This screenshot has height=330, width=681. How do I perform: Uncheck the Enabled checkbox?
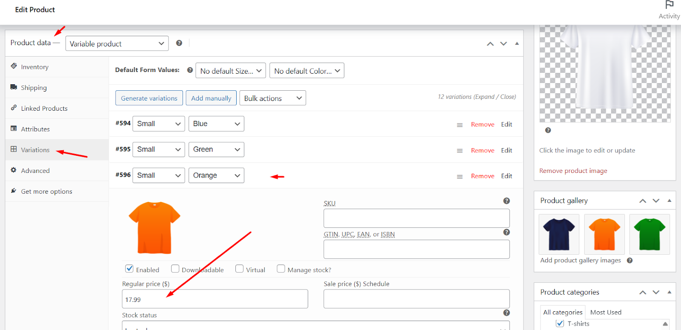129,269
